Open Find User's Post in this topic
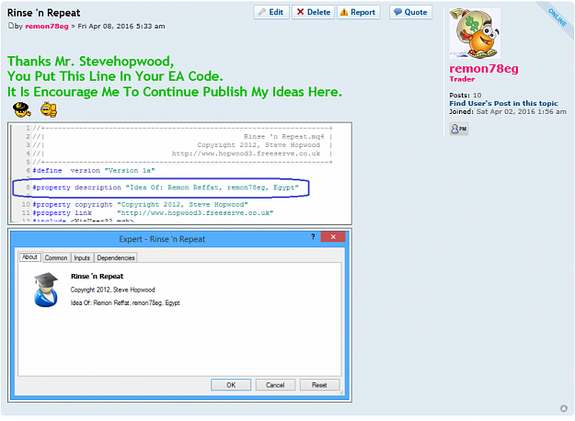 tap(503, 103)
